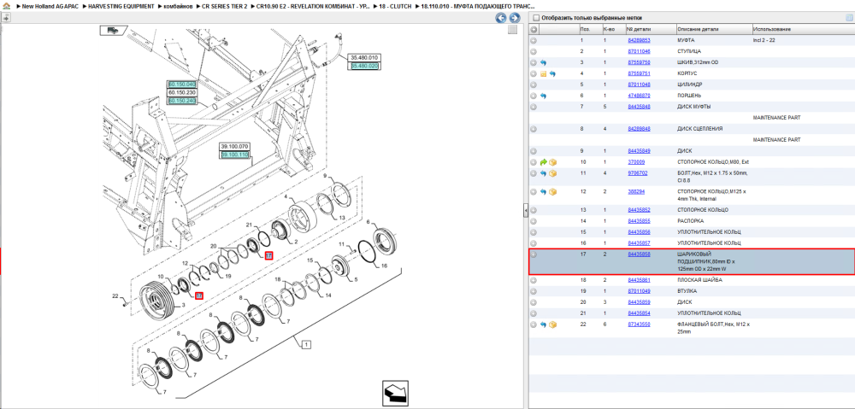Click the combine orientation icon at diagram top

(x=112, y=30)
